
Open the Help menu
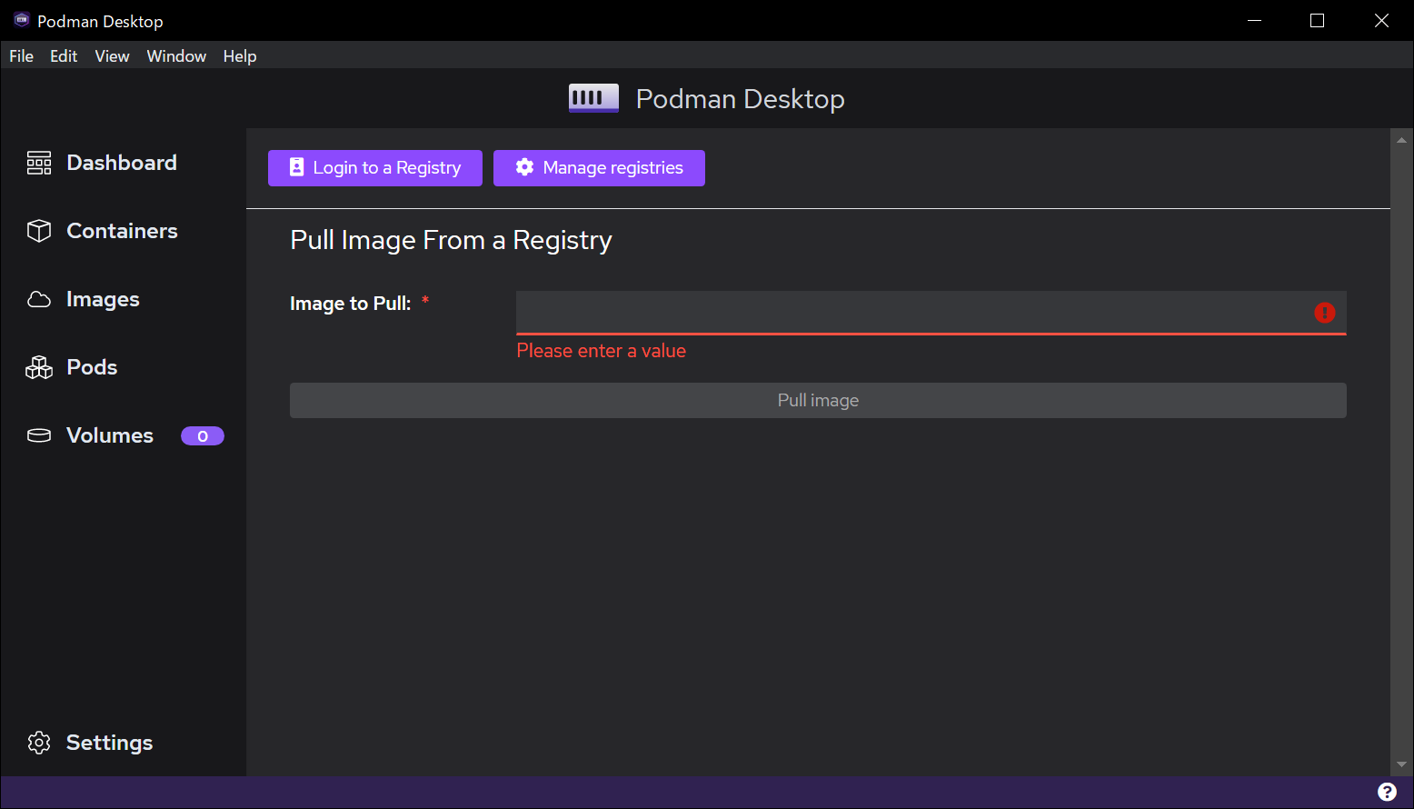(x=240, y=56)
